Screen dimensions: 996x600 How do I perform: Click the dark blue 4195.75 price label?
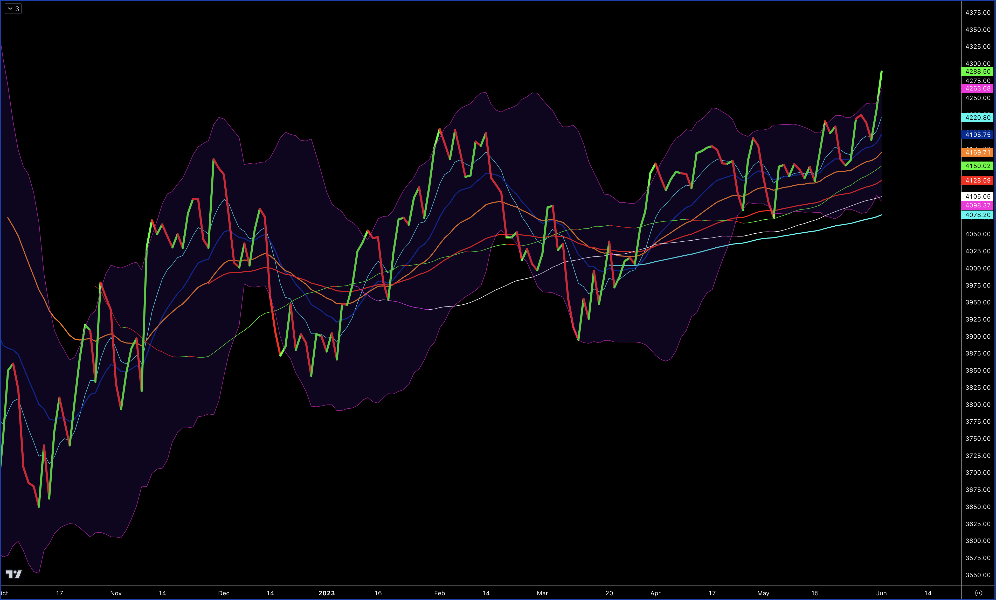[977, 135]
